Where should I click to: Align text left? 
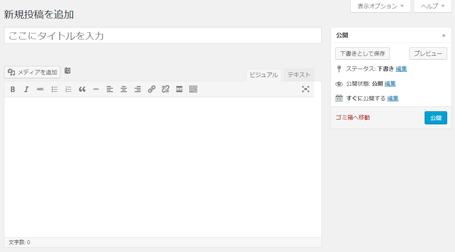pyautogui.click(x=110, y=89)
